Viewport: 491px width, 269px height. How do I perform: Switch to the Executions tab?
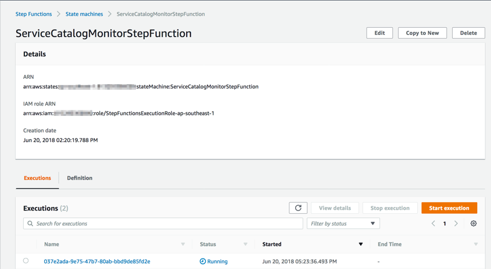(x=37, y=178)
